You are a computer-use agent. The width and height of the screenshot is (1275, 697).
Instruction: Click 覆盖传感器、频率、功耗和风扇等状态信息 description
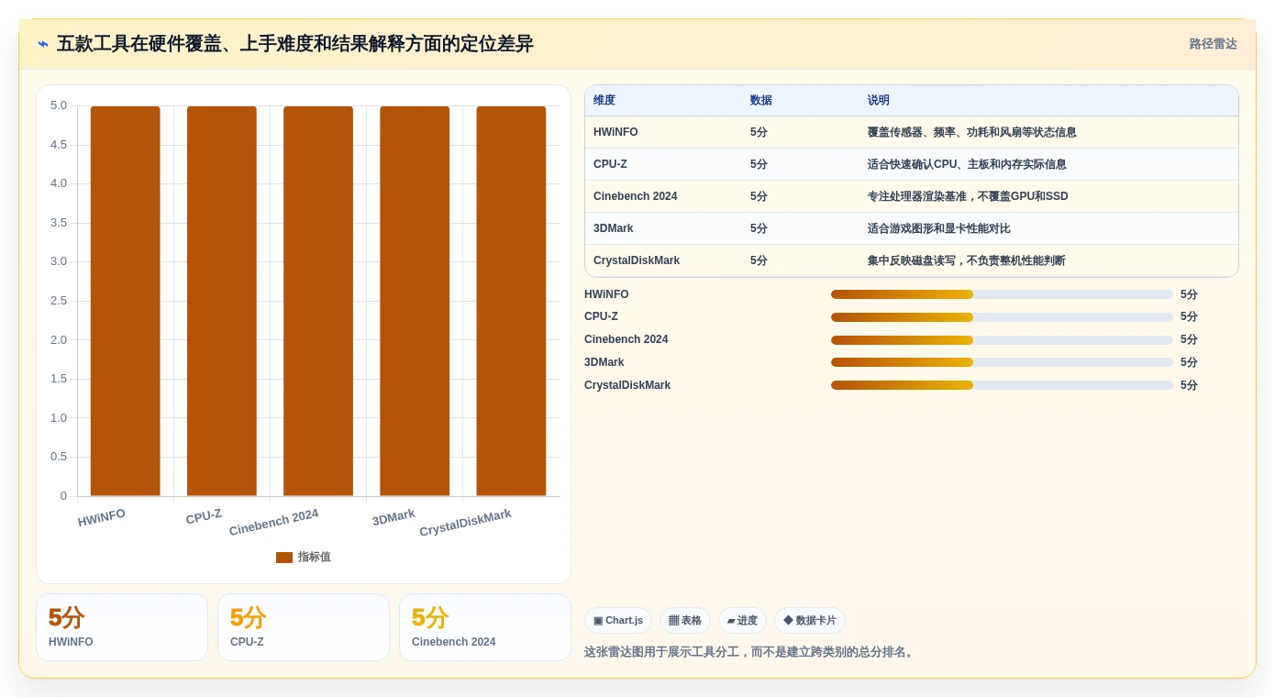coord(972,132)
